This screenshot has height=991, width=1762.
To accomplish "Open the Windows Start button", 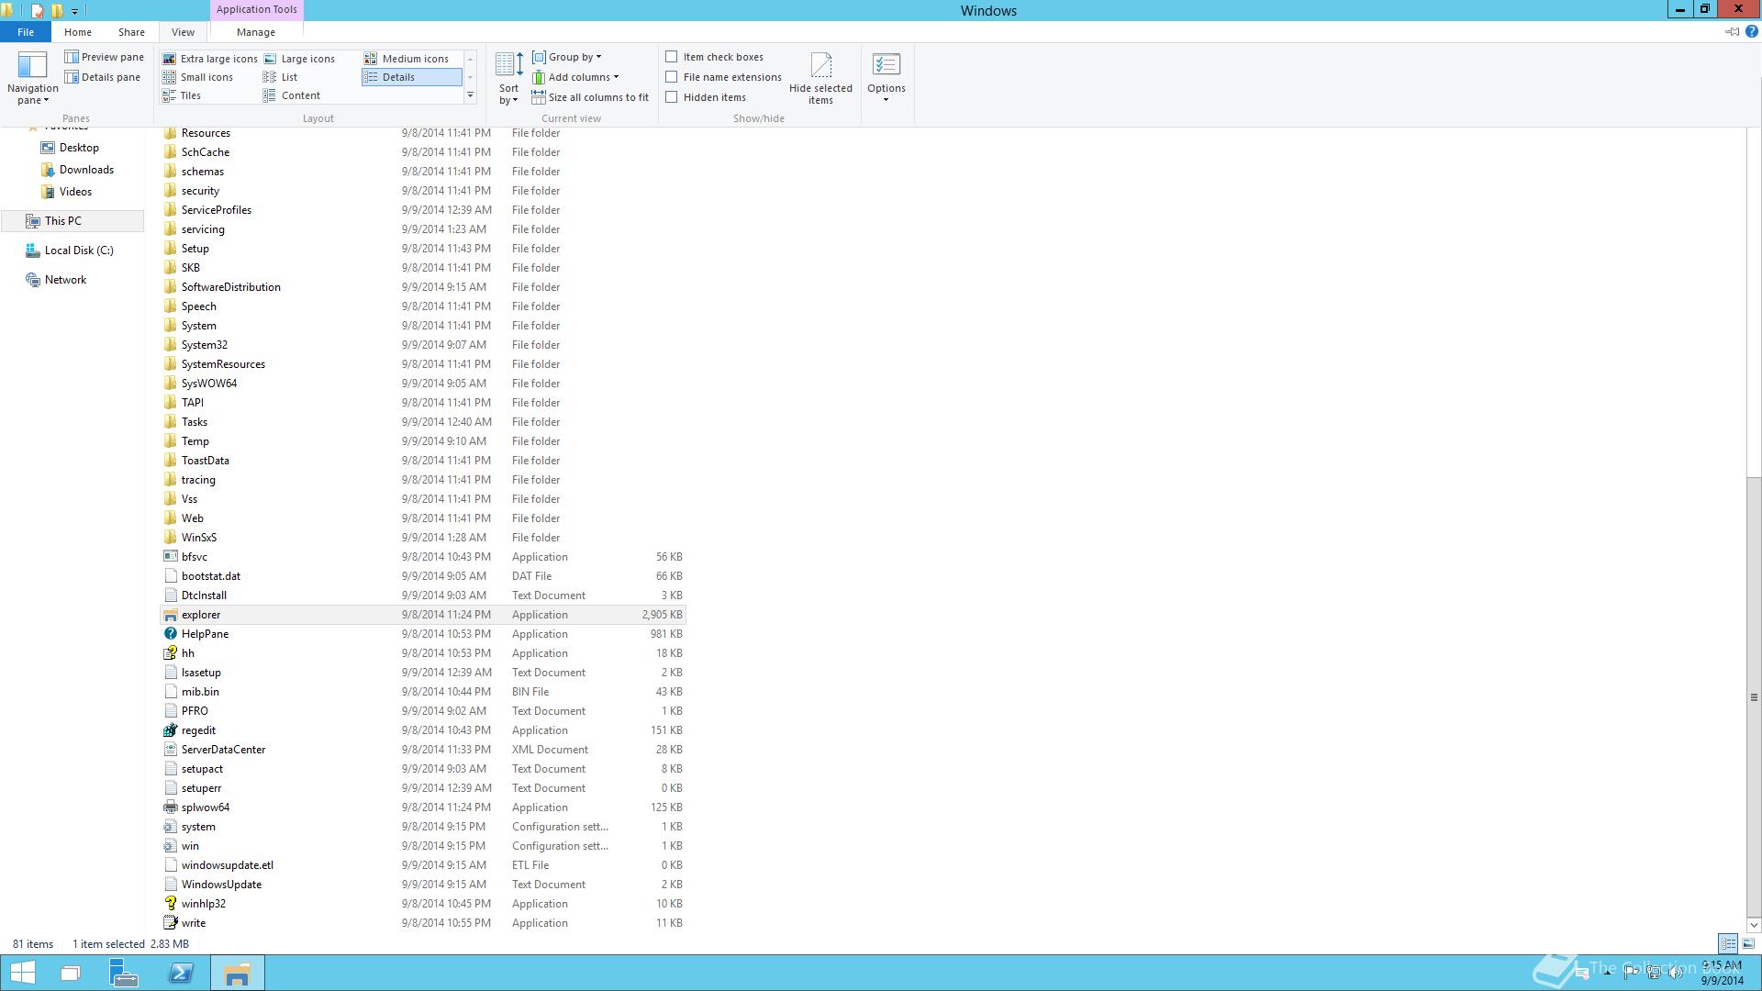I will click(x=22, y=973).
